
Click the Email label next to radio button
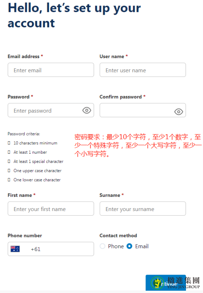142,246
